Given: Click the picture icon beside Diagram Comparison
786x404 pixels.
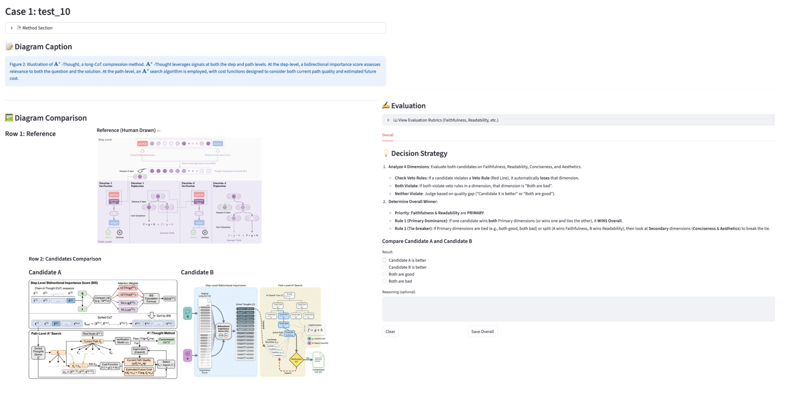Looking at the screenshot, I should (9, 118).
